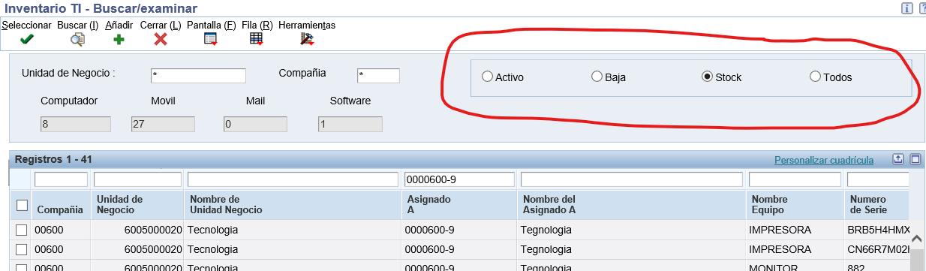Click the Nombre Equipo filter box
Screen dimensions: 926x271
(795, 180)
